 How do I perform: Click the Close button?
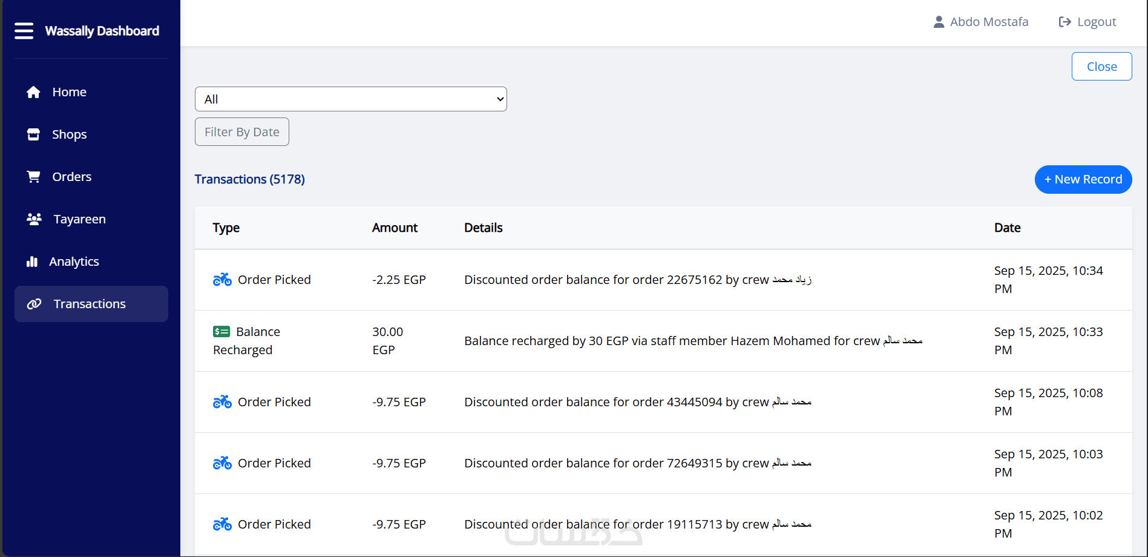coord(1101,67)
